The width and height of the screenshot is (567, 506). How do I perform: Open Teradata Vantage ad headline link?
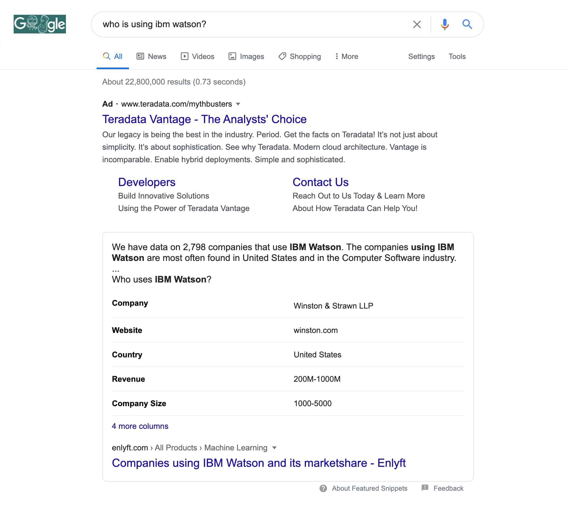pyautogui.click(x=205, y=119)
